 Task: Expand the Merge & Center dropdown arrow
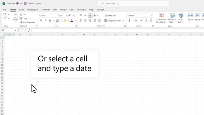click(x=124, y=20)
